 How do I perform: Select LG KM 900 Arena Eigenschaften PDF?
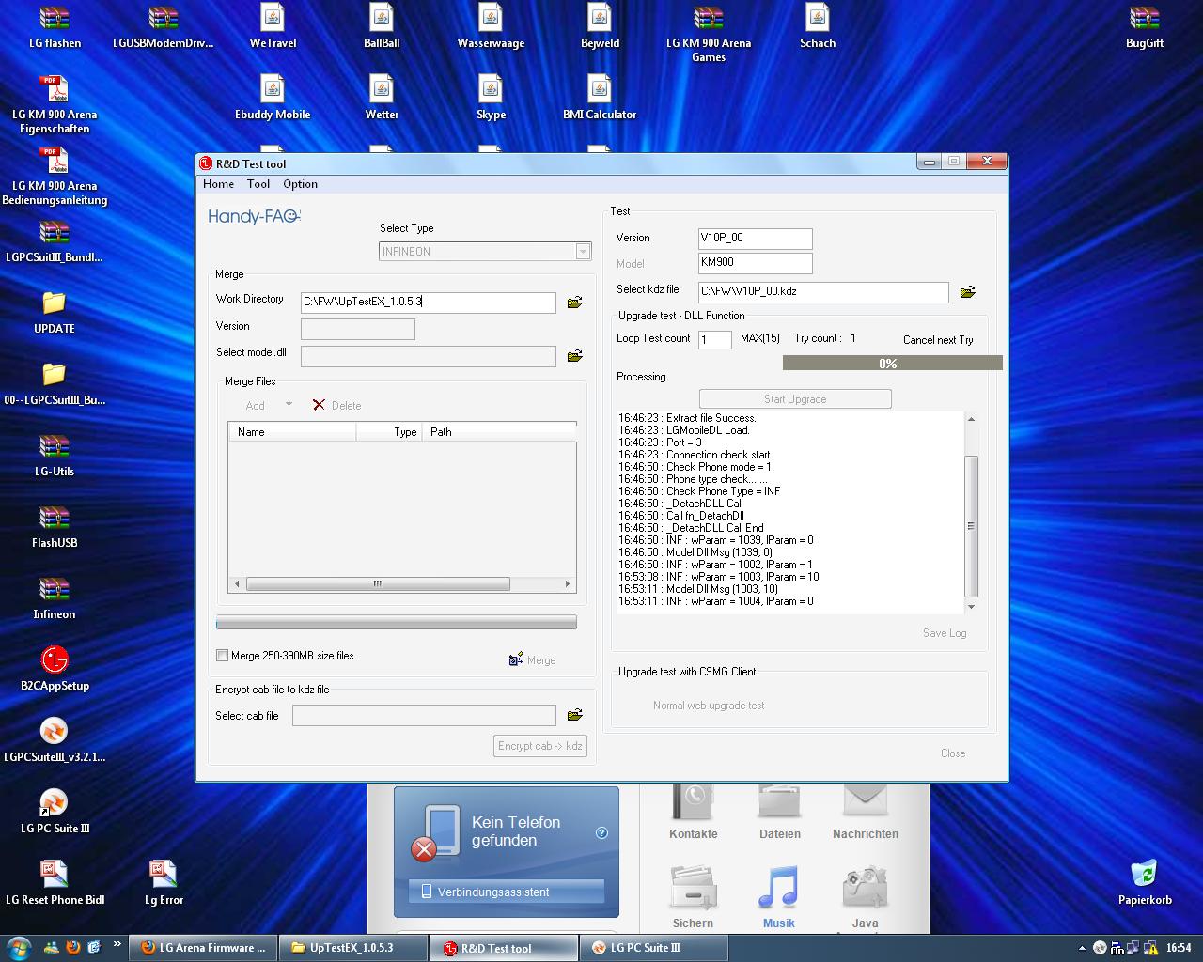(x=55, y=104)
